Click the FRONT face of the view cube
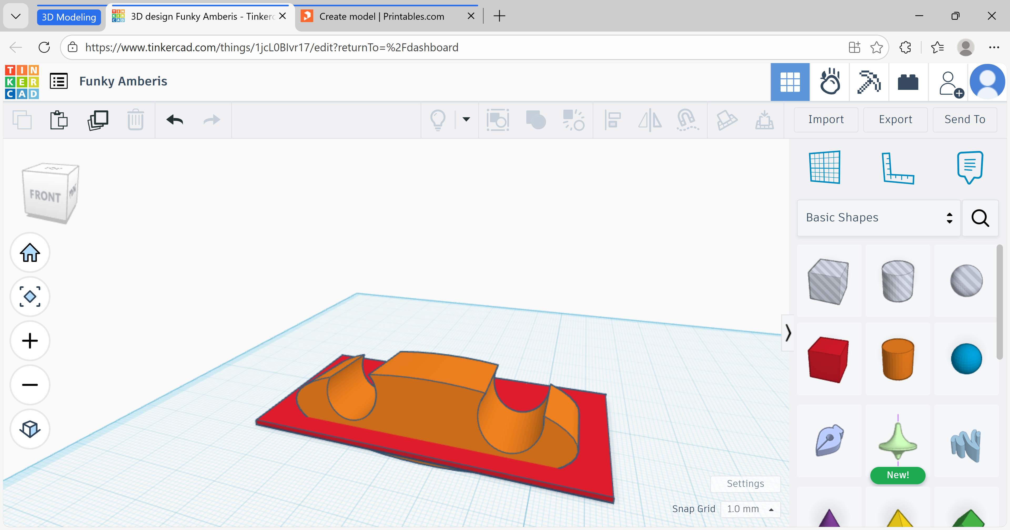 pyautogui.click(x=46, y=196)
